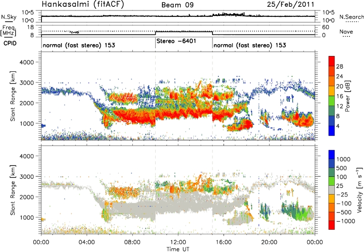Click inside the velocity range-time plot
Viewport: 364px width, 252px height.
(x=178, y=190)
